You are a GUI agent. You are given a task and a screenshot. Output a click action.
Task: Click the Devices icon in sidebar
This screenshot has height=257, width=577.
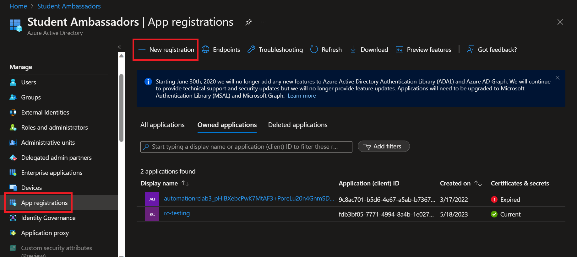coord(13,188)
